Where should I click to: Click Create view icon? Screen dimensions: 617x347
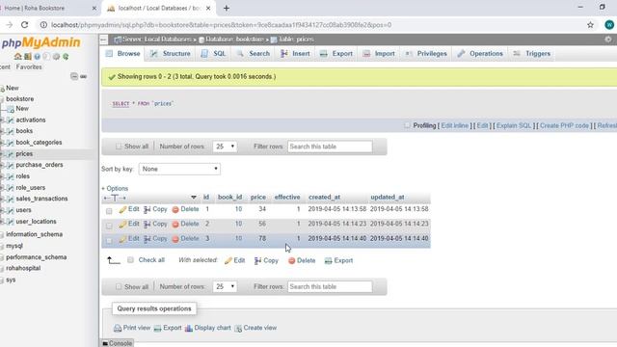[238, 328]
